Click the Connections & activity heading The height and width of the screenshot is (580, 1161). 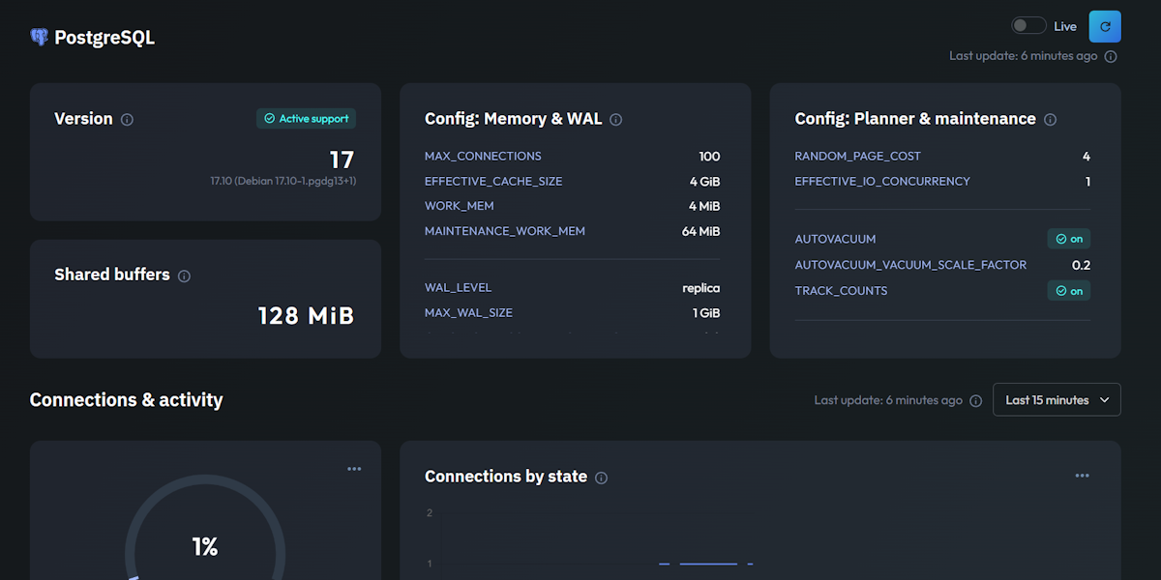(126, 400)
